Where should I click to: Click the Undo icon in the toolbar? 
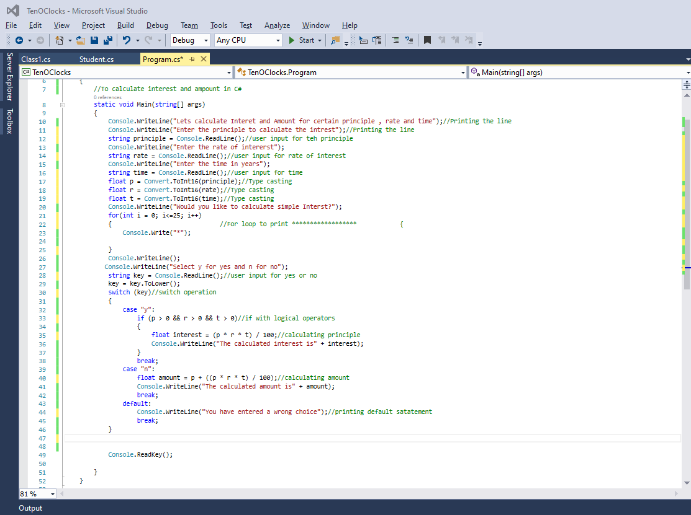(x=127, y=40)
